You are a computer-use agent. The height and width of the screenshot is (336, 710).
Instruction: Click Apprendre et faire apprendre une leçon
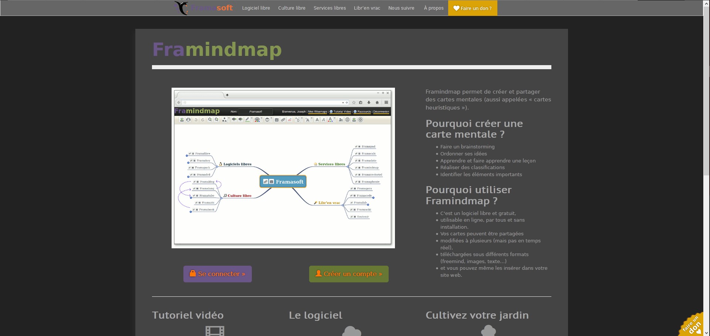(488, 161)
